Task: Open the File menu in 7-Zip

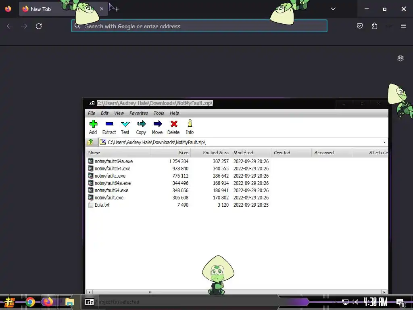Action: (x=92, y=113)
